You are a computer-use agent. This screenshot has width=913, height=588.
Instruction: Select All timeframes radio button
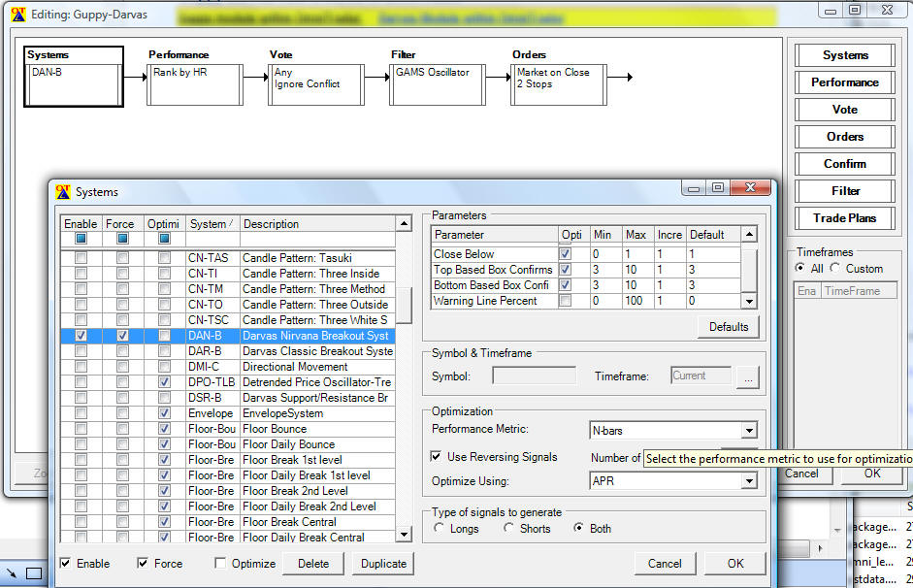pyautogui.click(x=800, y=268)
